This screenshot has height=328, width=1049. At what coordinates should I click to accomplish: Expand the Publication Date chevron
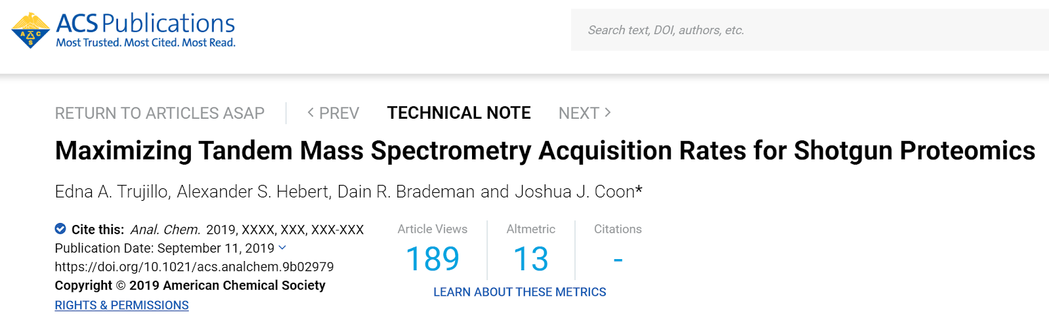coord(283,248)
